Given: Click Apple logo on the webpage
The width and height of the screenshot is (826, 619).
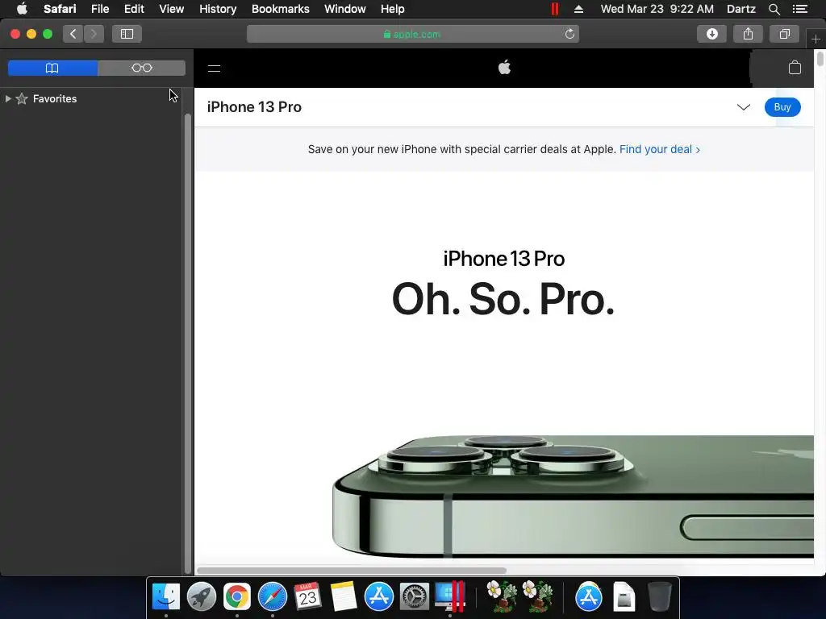Looking at the screenshot, I should (x=504, y=68).
